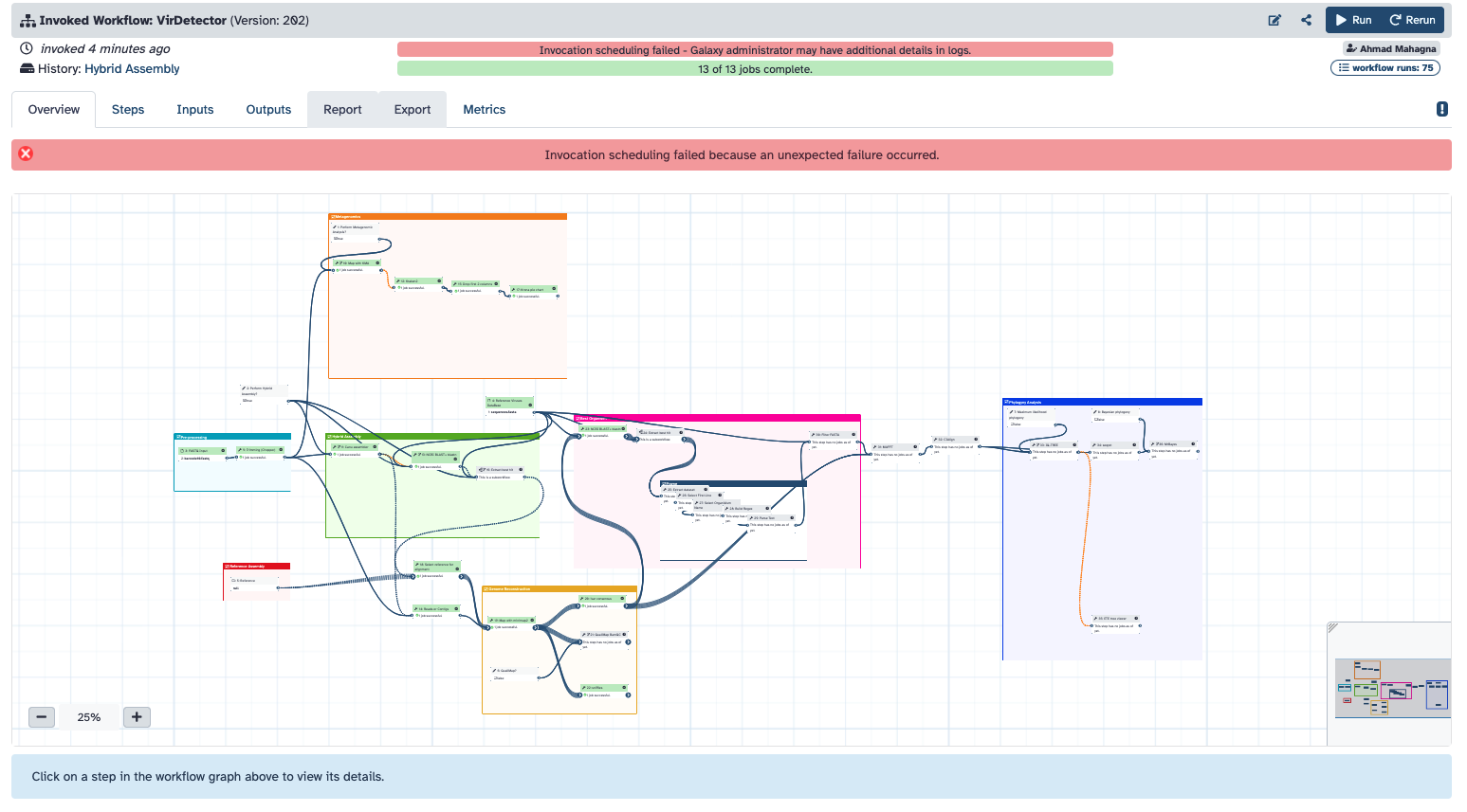Image resolution: width=1467 pixels, height=812 pixels.
Task: Open the Overview tab
Action: [x=54, y=110]
